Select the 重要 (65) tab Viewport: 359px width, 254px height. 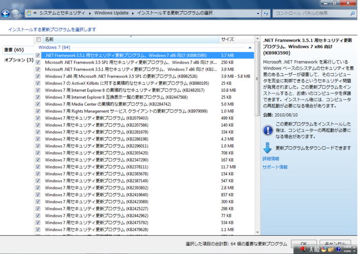coord(14,50)
